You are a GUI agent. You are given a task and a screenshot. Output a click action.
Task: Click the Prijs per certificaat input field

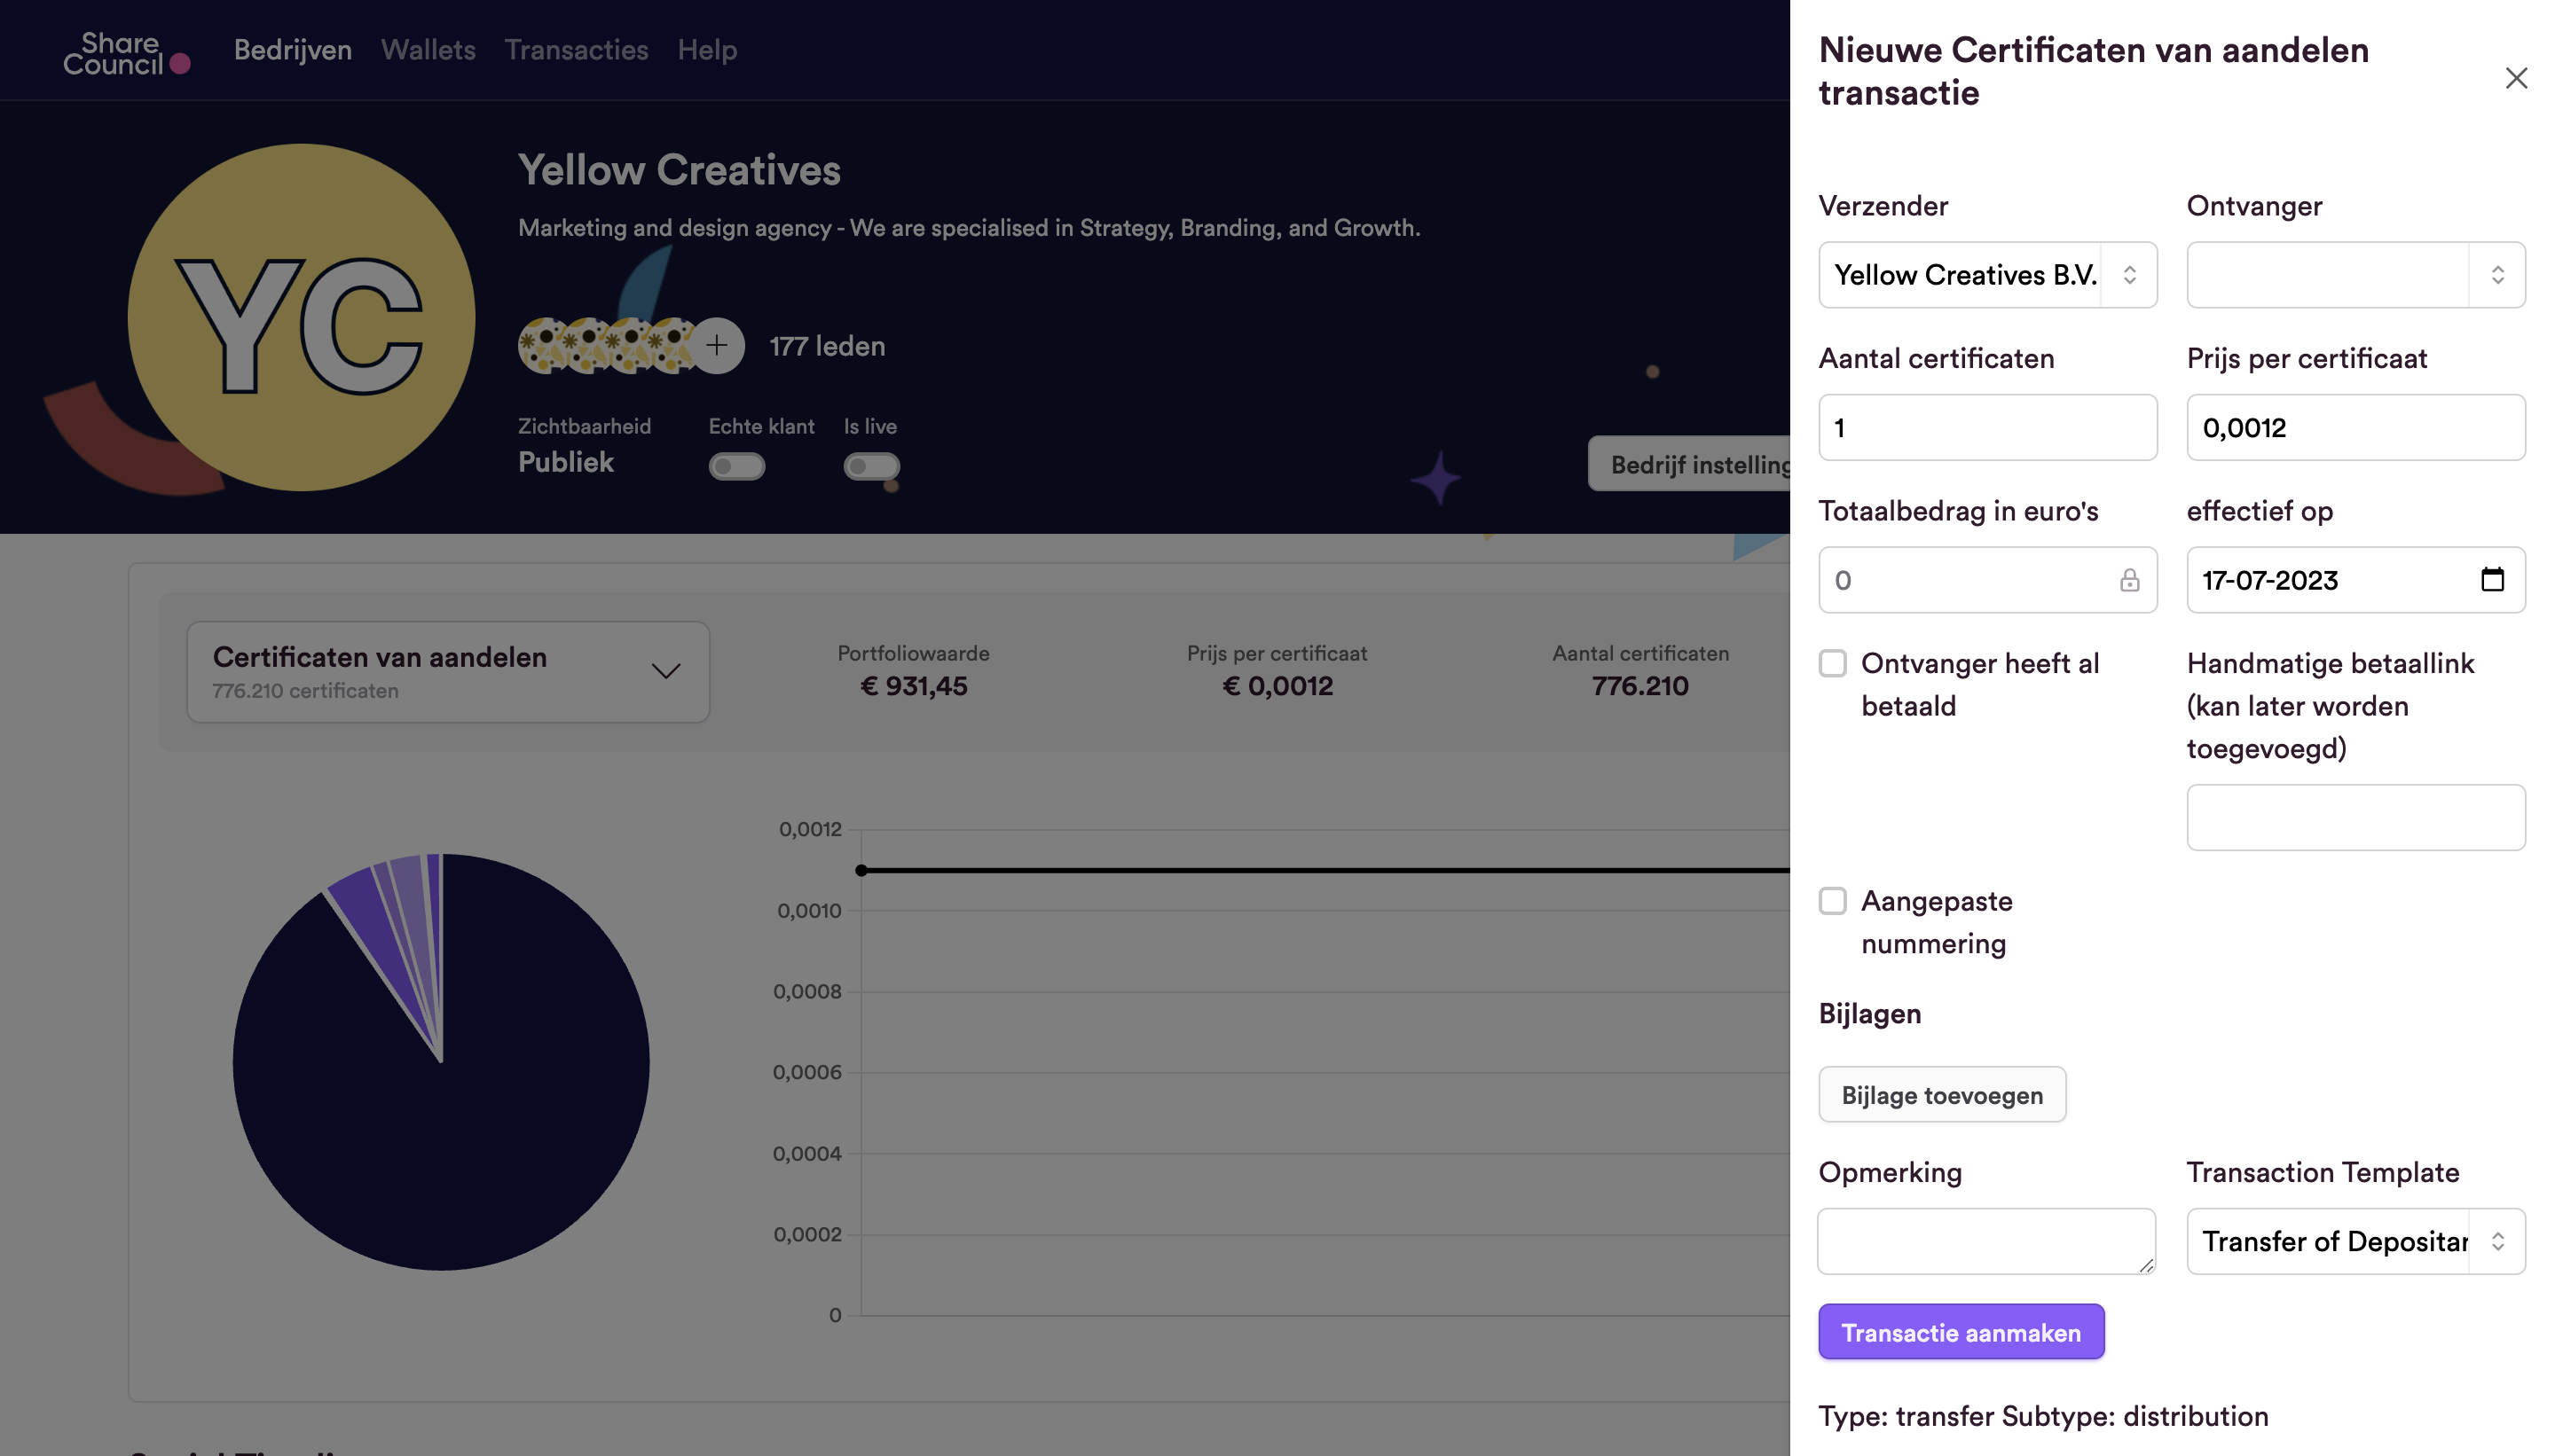click(2356, 428)
